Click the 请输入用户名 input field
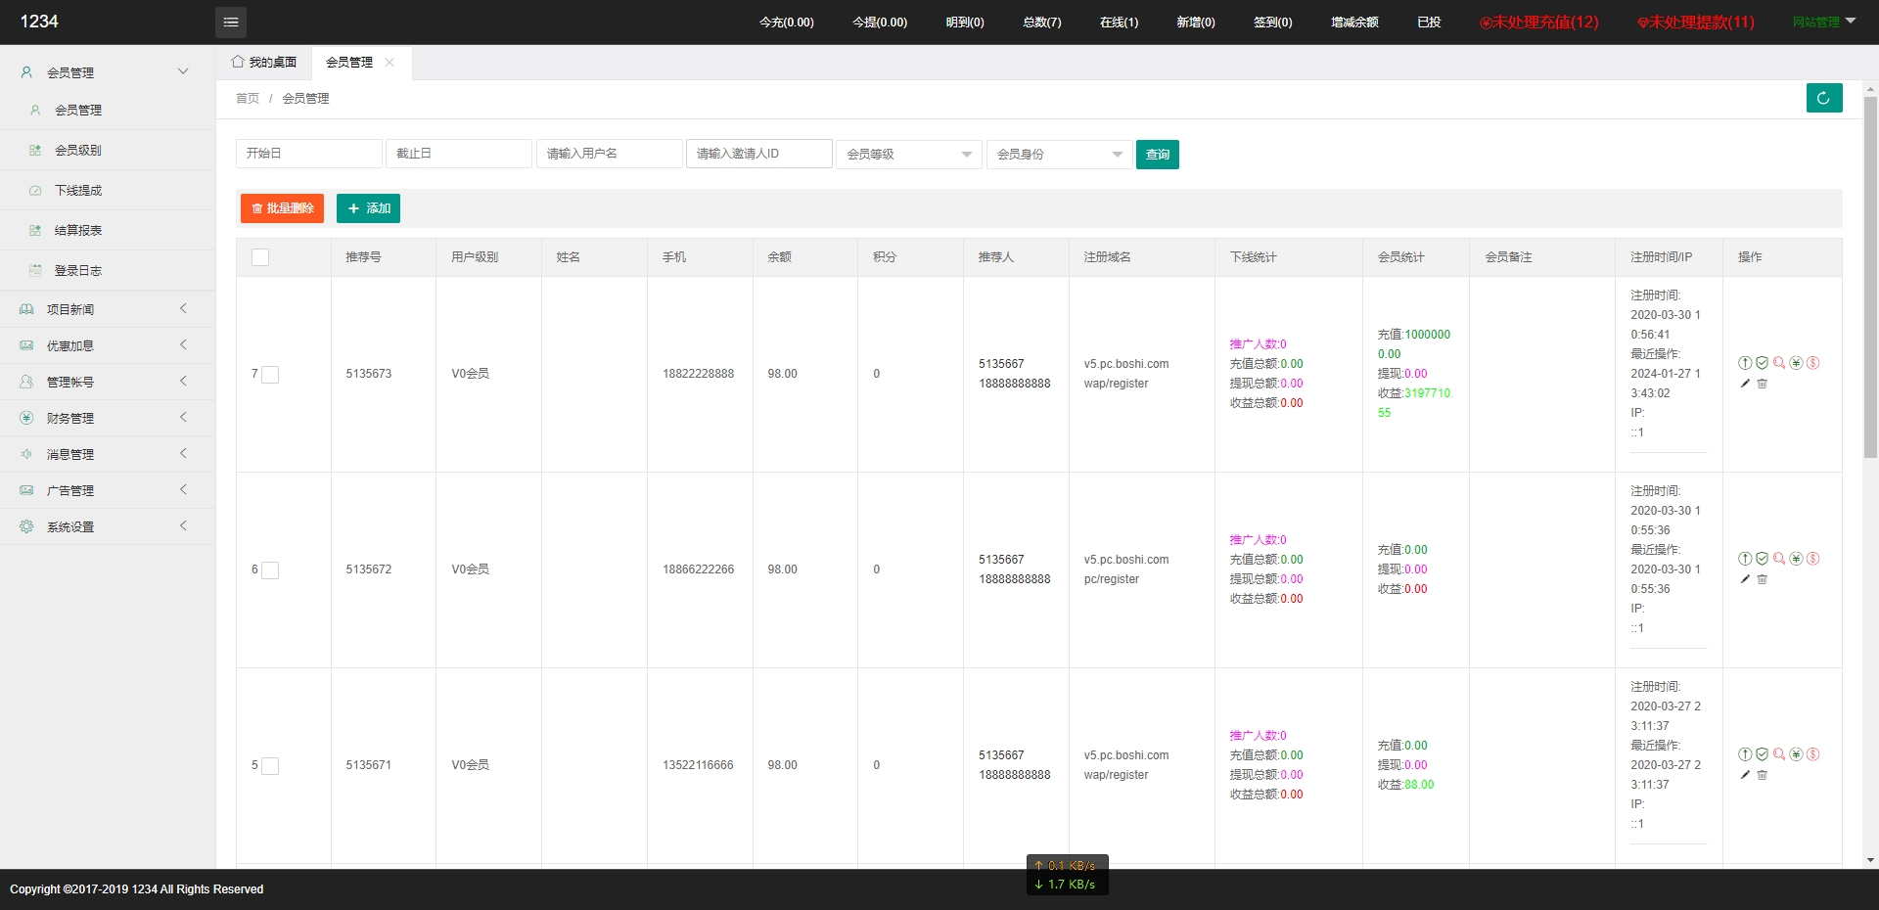1879x910 pixels. [x=609, y=154]
